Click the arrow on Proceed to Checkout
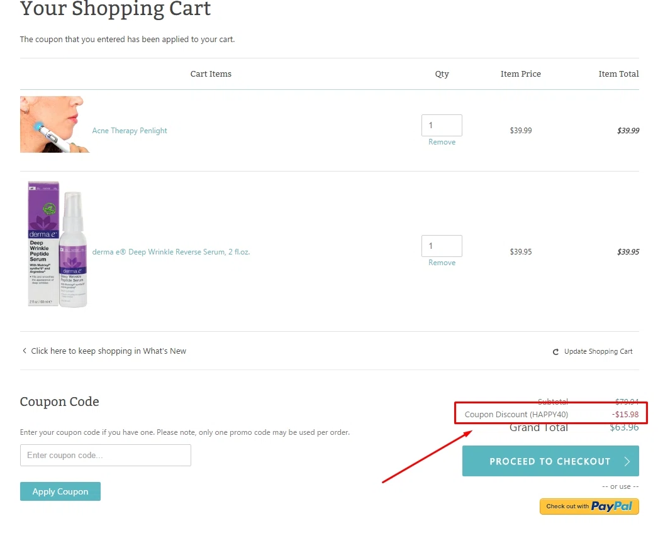Screen dimensions: 658x536 627,461
